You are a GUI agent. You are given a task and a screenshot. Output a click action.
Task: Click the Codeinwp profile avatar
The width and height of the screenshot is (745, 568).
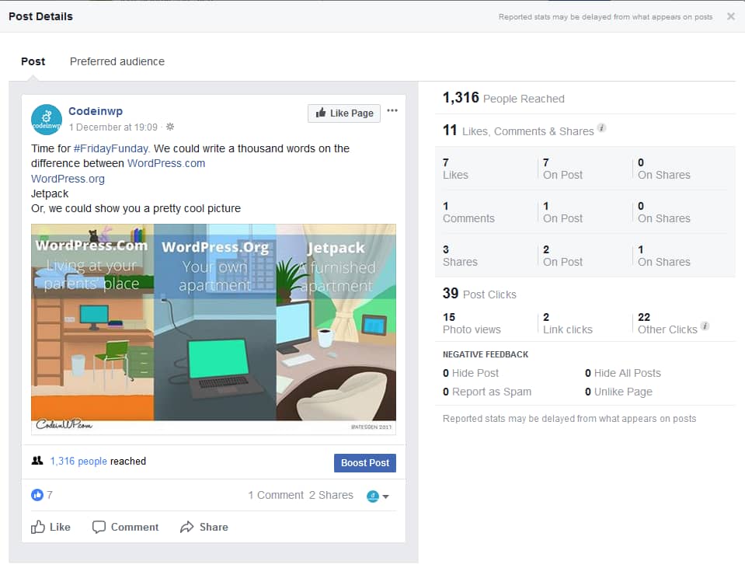[47, 120]
